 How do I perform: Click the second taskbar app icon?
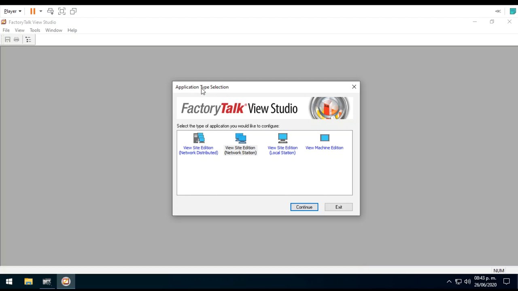pyautogui.click(x=47, y=282)
